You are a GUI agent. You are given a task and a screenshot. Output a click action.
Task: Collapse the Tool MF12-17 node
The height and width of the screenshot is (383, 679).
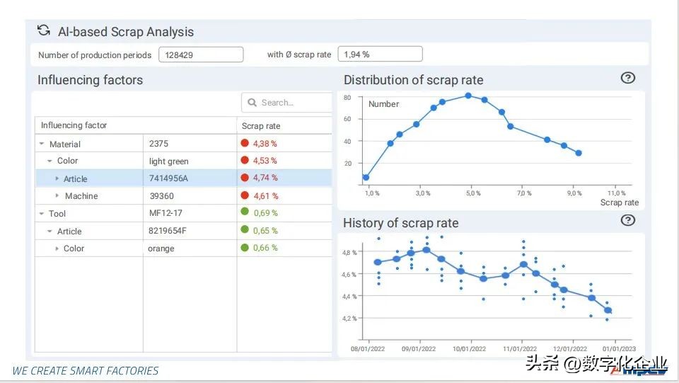tap(41, 213)
